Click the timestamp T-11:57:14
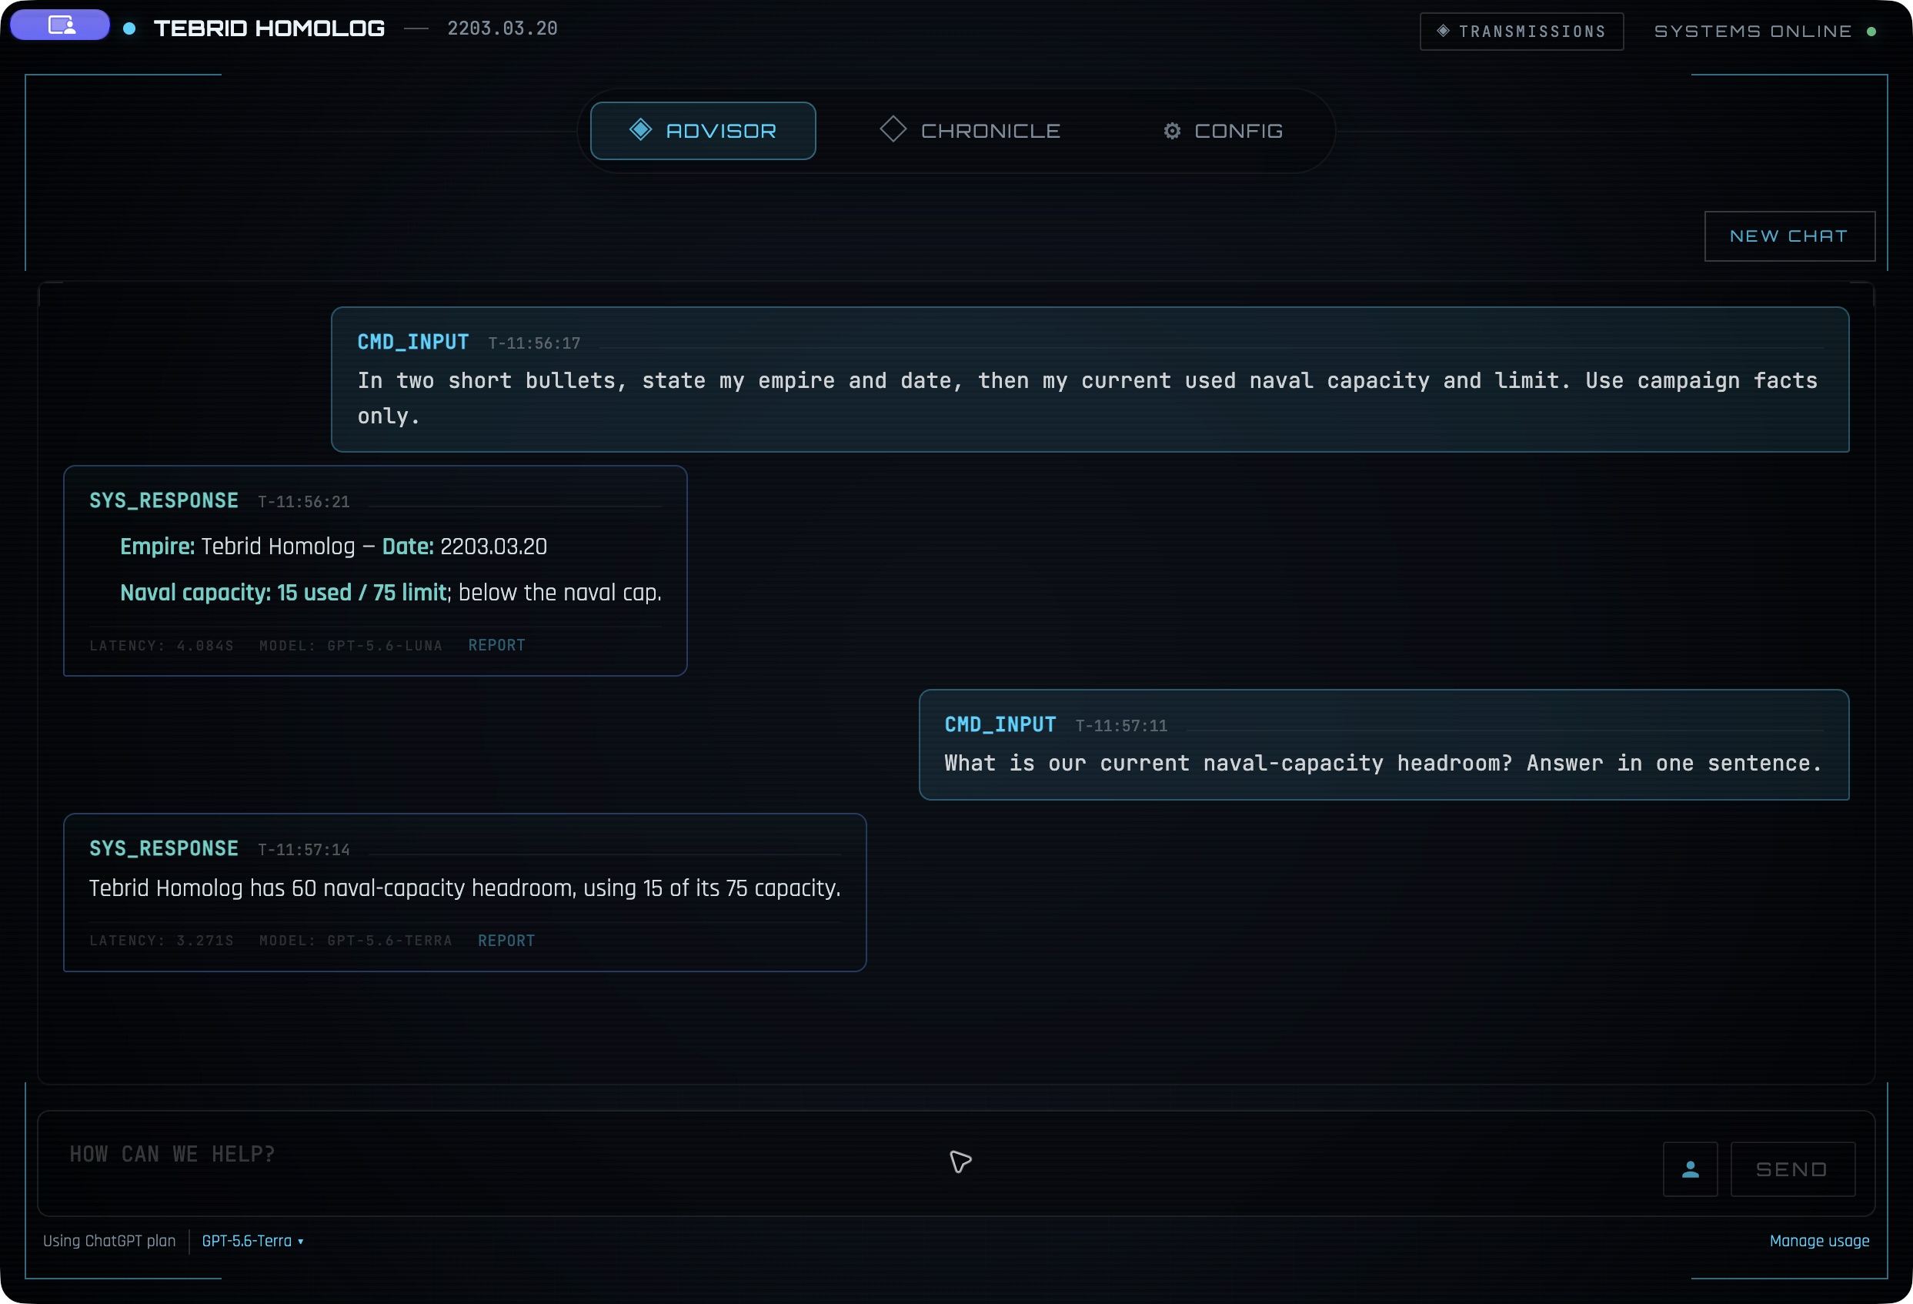Screen dimensions: 1913x1304 tap(304, 851)
